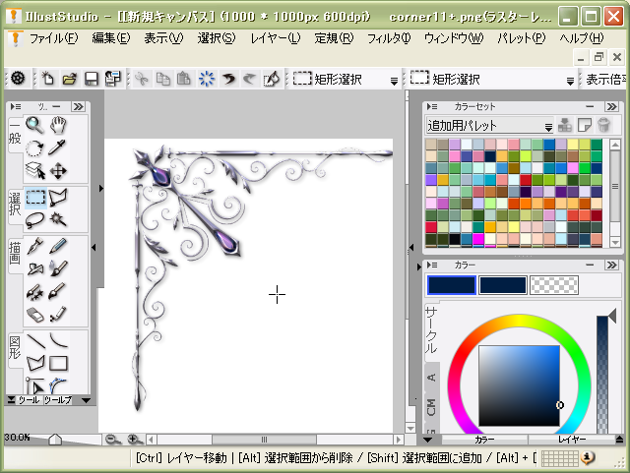Viewport: 630px width, 473px height.
Task: Click the info balloon status icon
Action: (x=588, y=457)
